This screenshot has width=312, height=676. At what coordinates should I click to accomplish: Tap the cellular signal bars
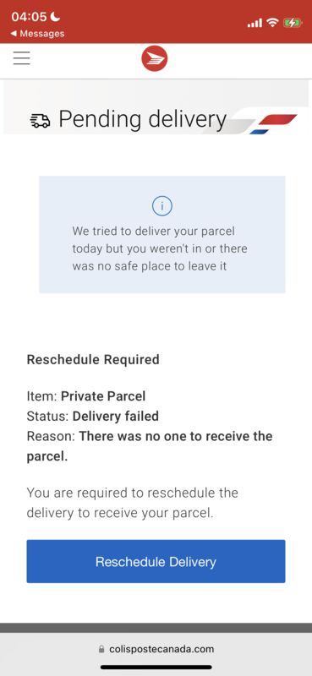[255, 23]
